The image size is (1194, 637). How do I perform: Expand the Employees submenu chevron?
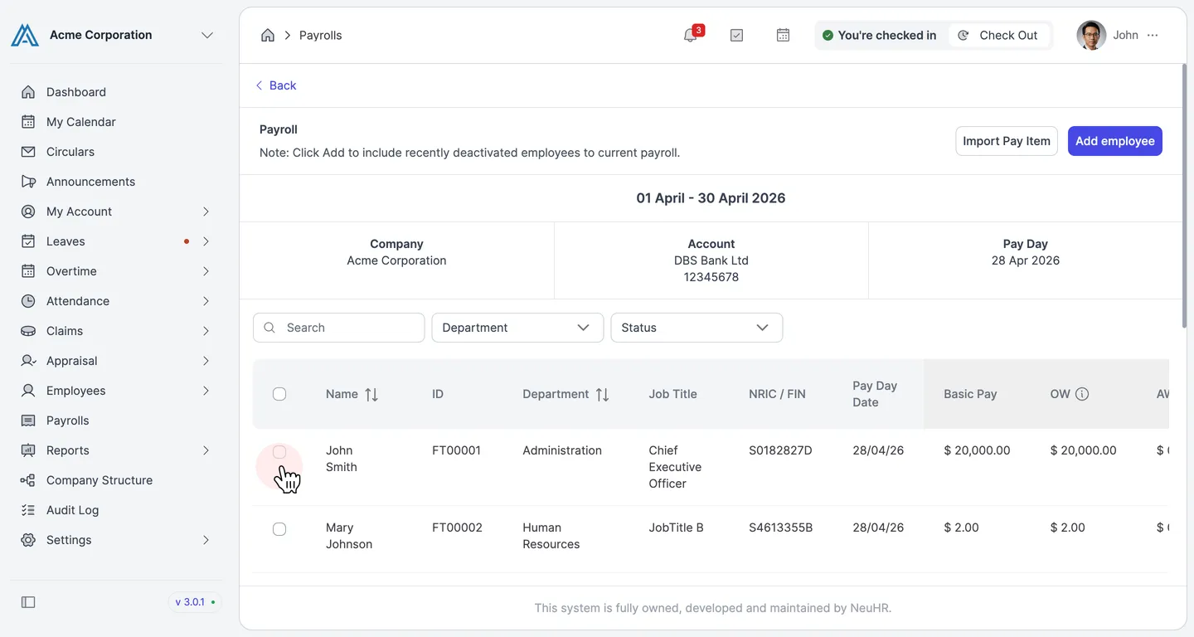coord(206,391)
